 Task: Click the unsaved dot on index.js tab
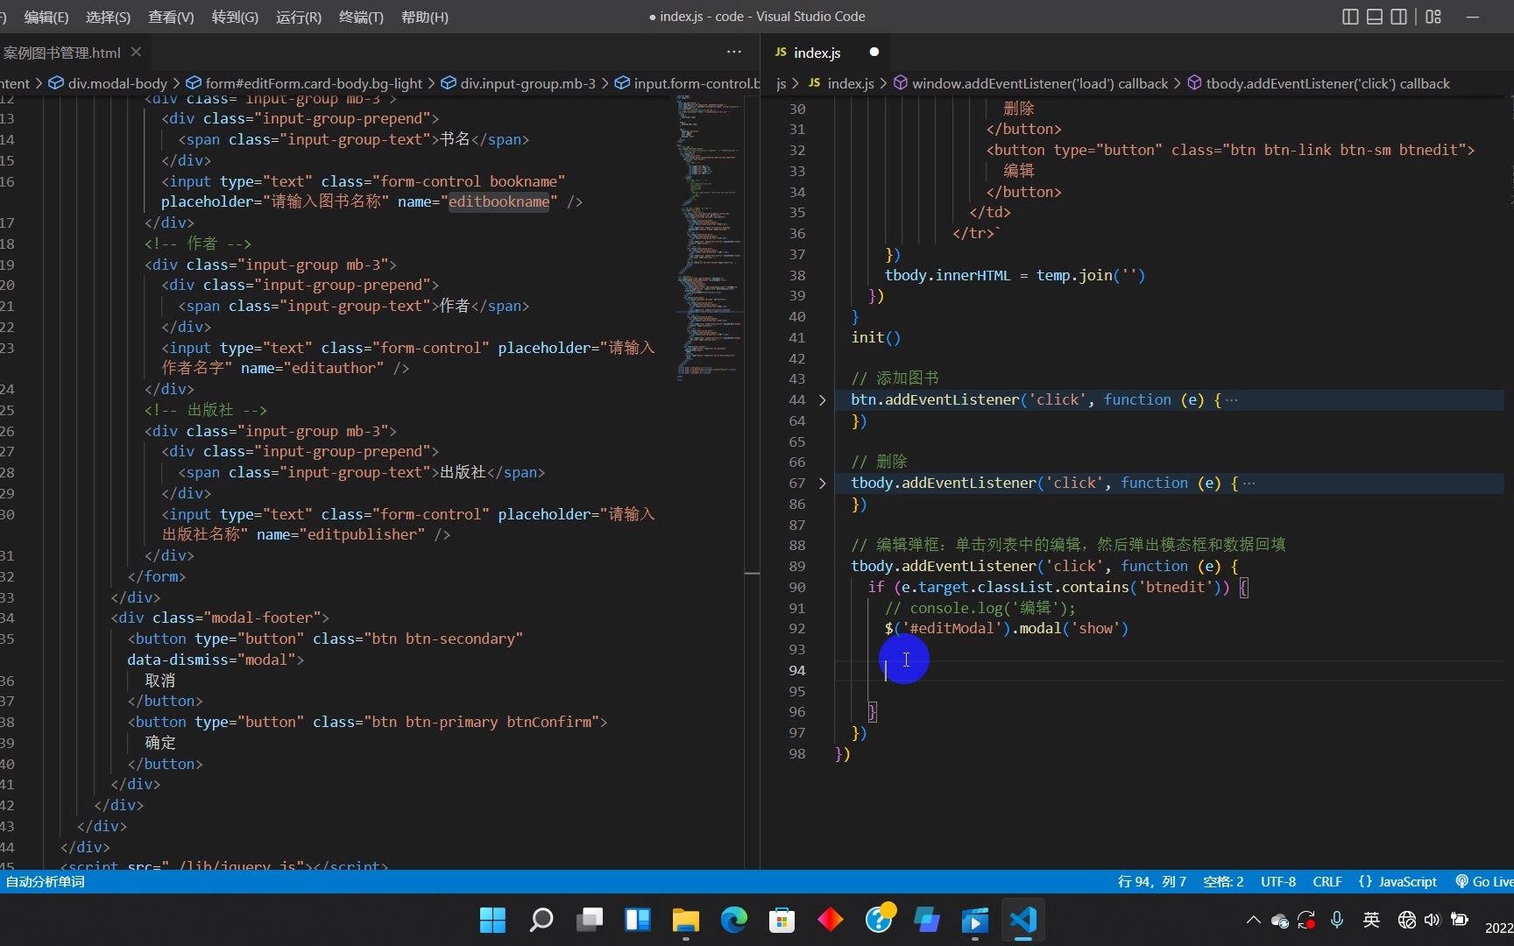874,52
